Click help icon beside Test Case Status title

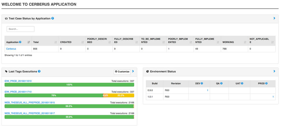(53, 18)
